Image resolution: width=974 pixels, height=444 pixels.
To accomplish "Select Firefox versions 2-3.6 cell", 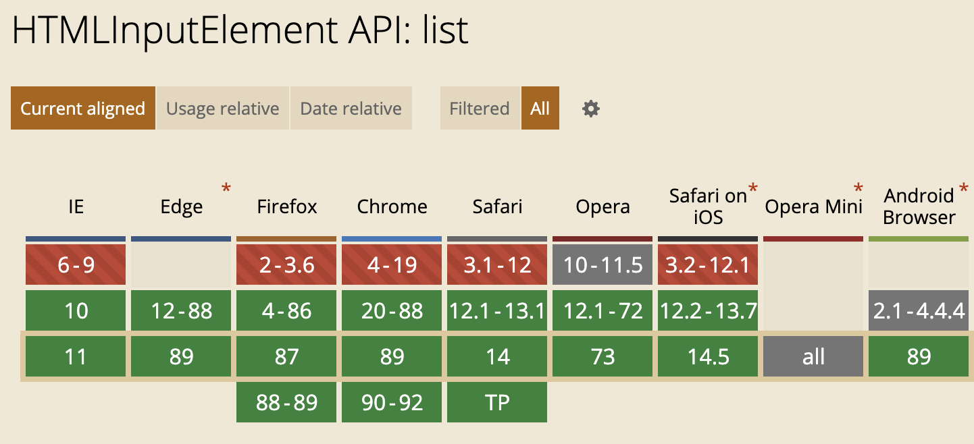I will (286, 265).
